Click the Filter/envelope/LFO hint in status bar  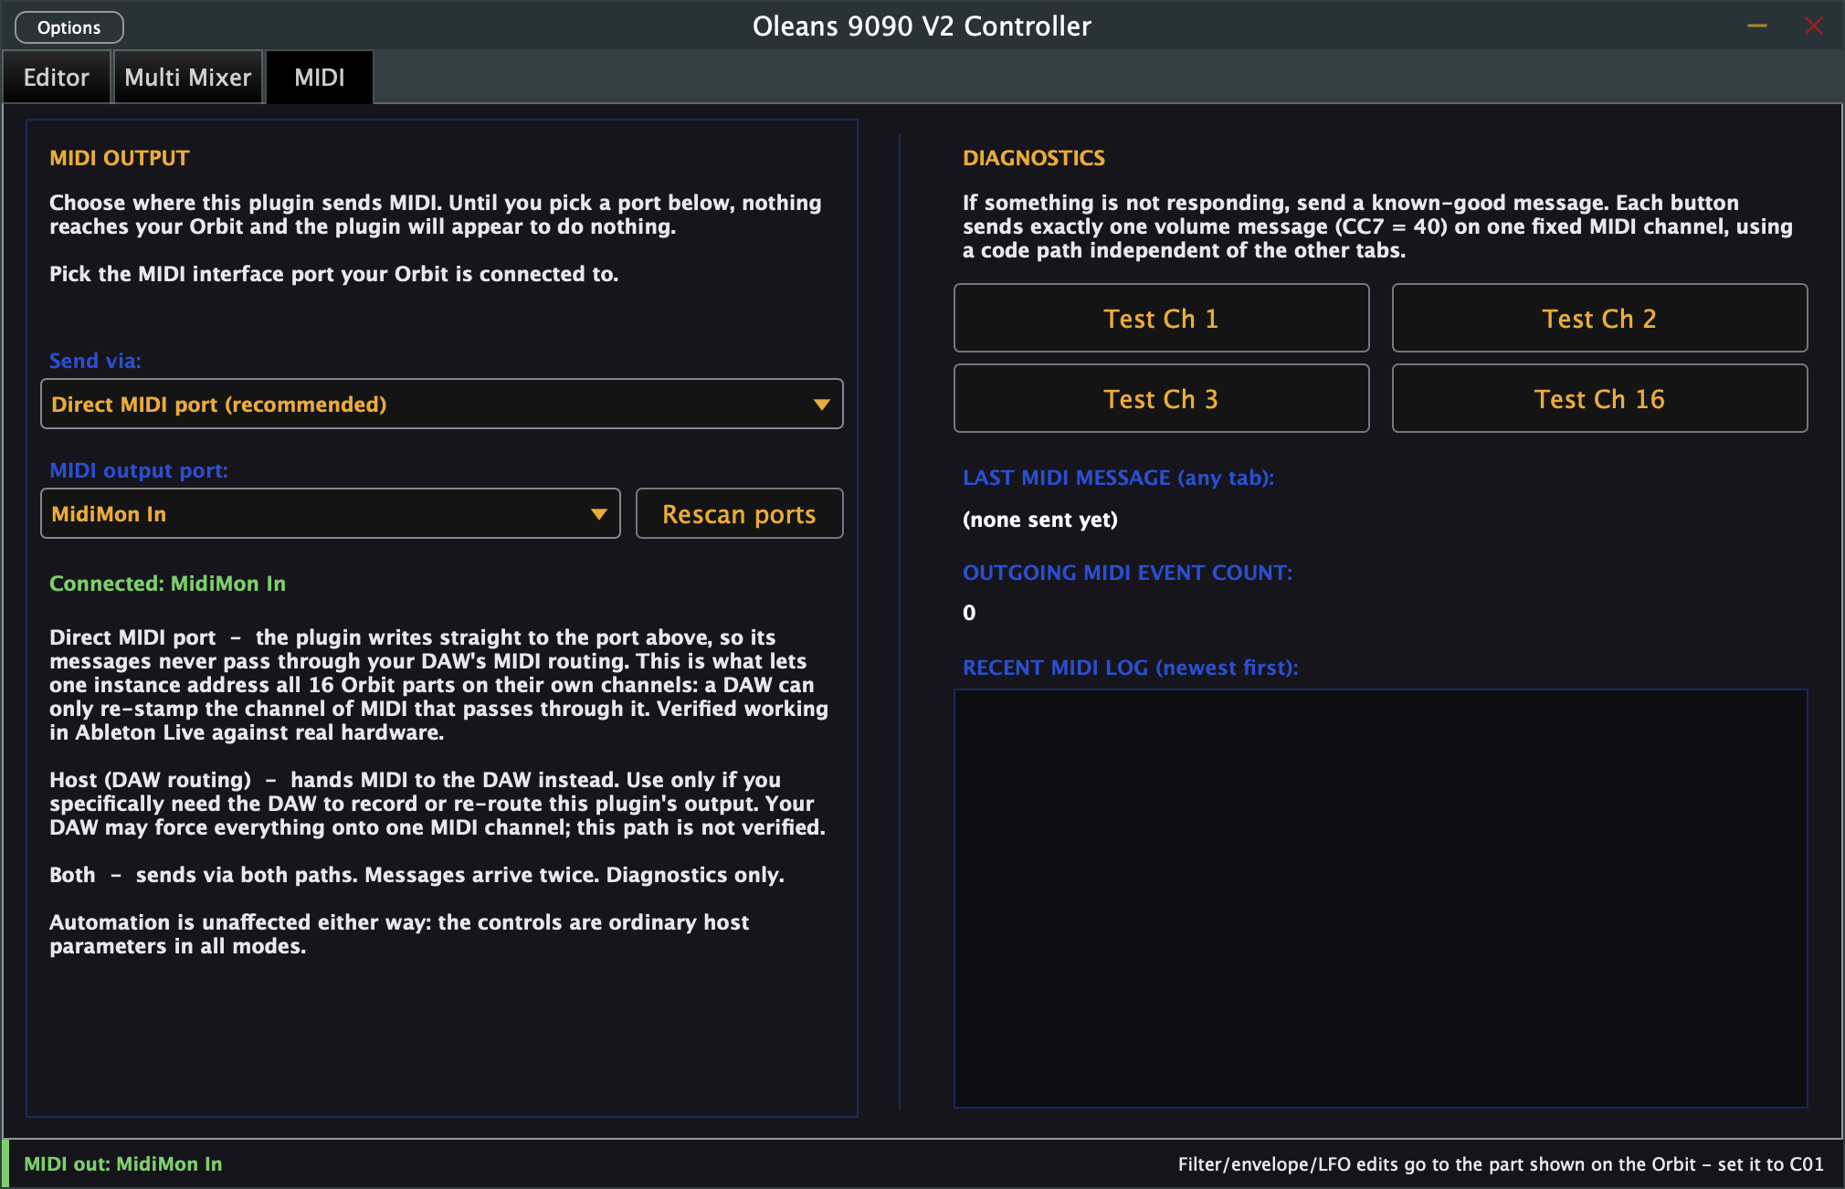click(1501, 1164)
